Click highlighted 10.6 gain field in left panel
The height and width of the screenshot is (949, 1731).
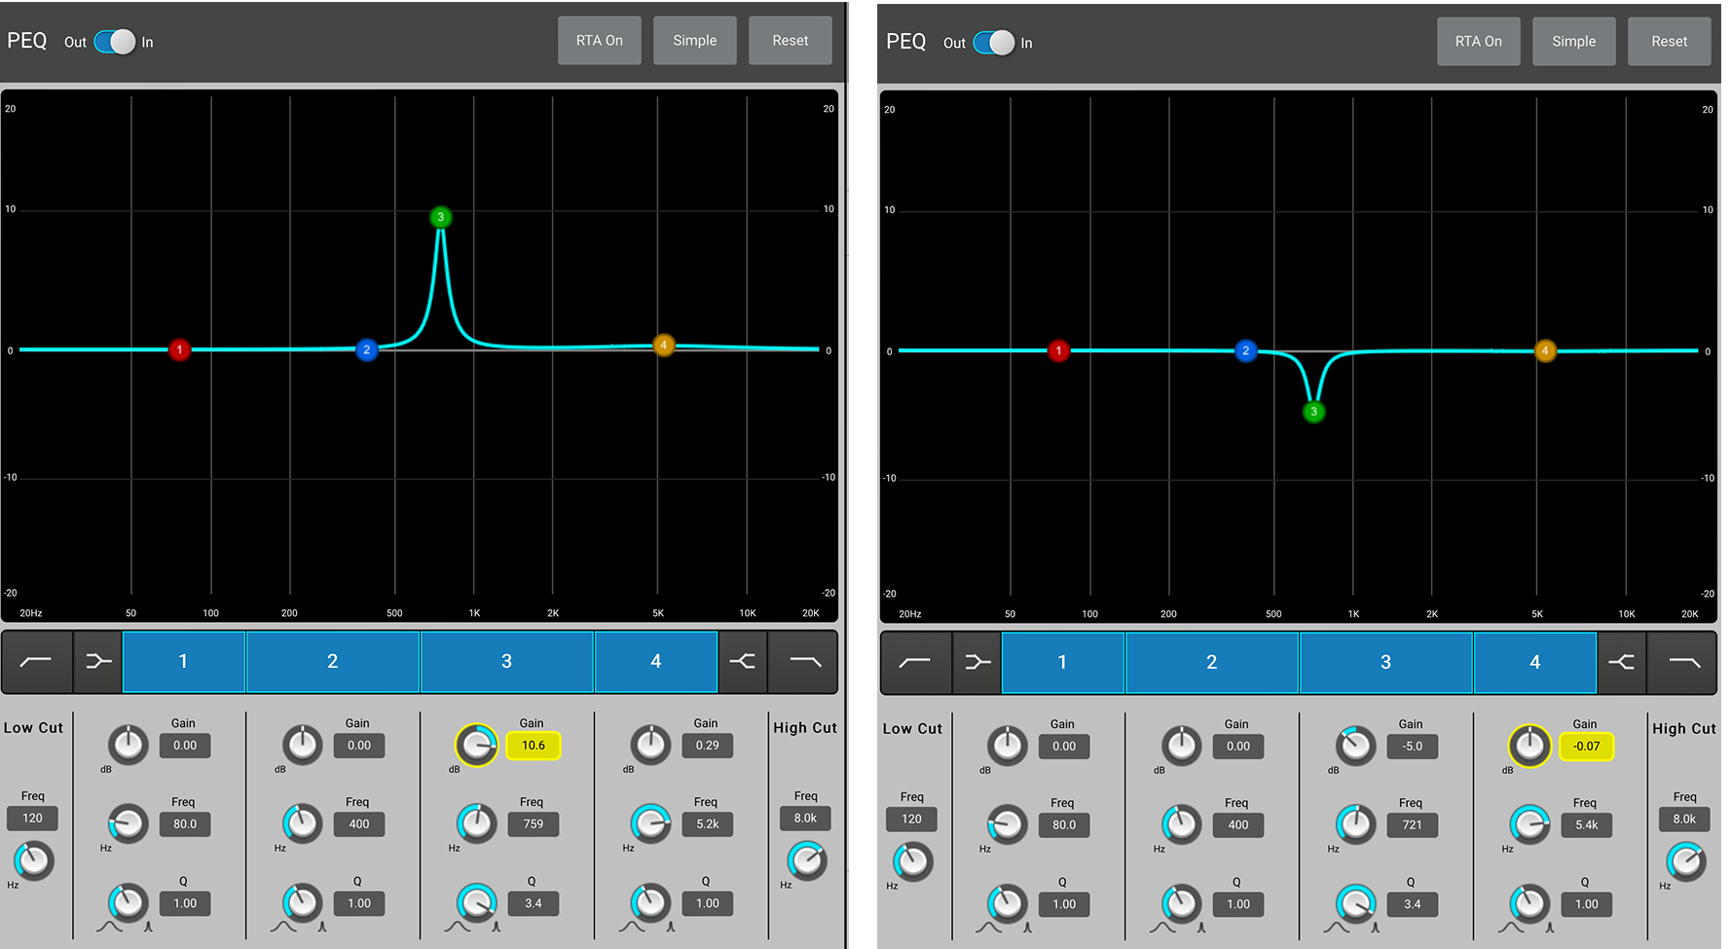(x=534, y=746)
